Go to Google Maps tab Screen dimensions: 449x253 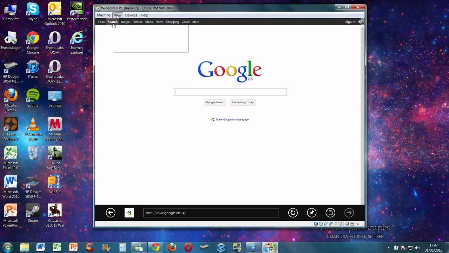point(149,22)
